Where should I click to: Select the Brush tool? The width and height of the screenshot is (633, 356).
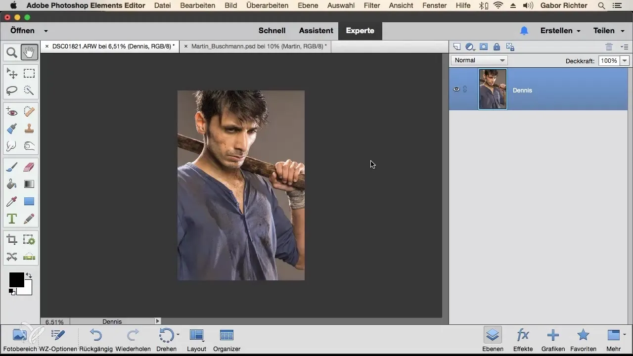12,168
